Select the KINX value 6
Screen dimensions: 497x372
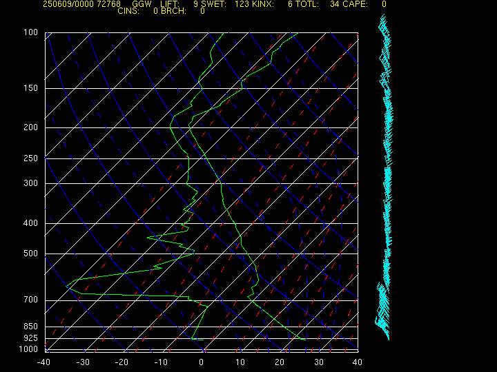point(290,4)
